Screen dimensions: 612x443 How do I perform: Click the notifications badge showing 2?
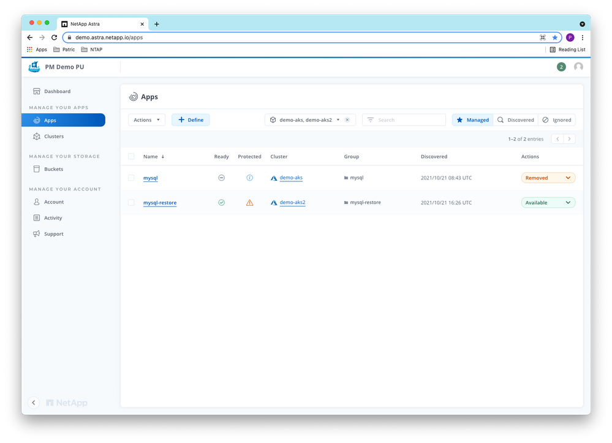click(x=561, y=67)
